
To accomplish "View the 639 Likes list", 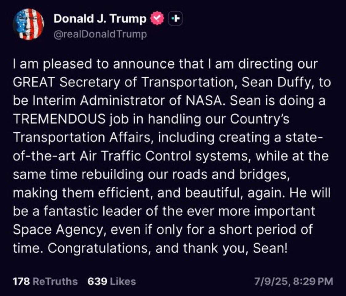I will click(112, 282).
